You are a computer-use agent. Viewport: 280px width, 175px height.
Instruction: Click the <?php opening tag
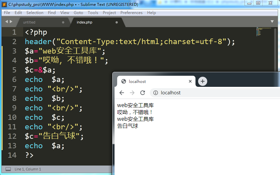pos(36,32)
